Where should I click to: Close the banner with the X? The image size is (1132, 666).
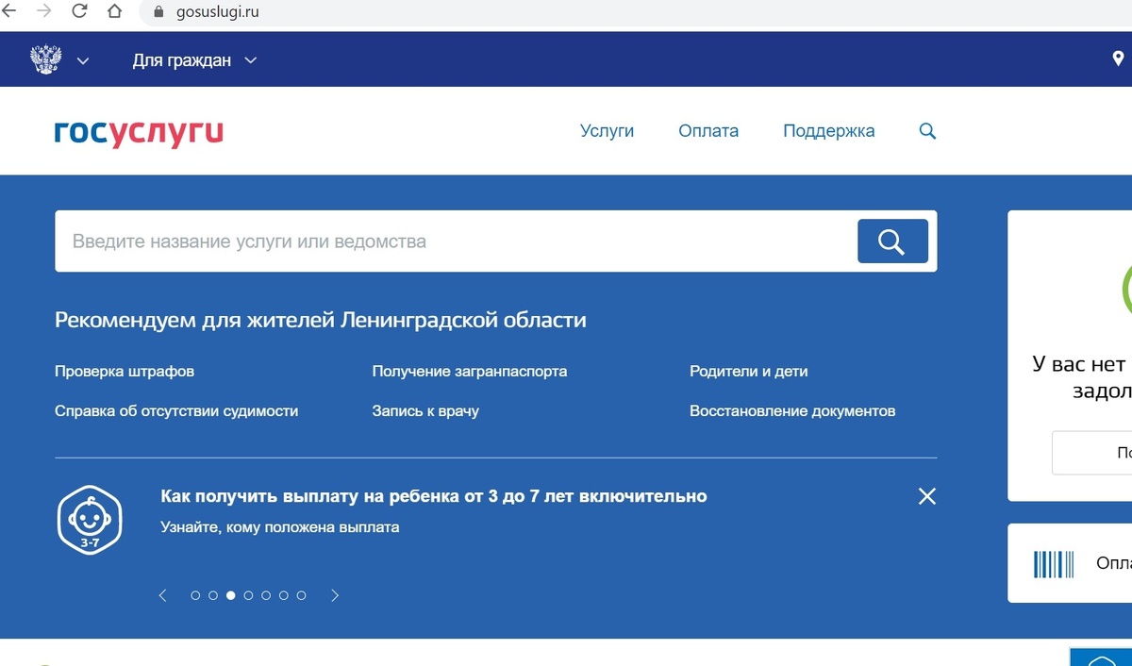pyautogui.click(x=927, y=496)
